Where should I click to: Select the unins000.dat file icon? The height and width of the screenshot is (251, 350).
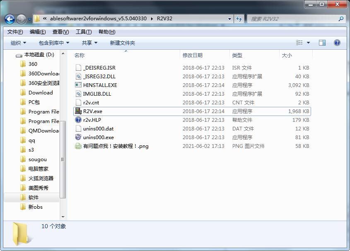point(78,128)
